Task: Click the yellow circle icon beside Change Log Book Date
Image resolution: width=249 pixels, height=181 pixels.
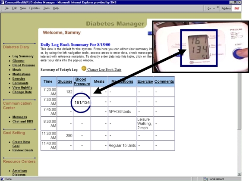Action: click(84, 69)
